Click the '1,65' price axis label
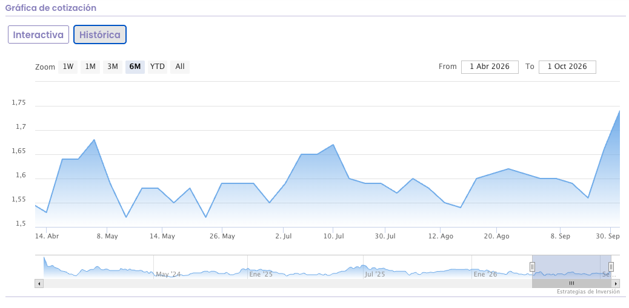Screen dimensions: 629x308 tap(19, 151)
